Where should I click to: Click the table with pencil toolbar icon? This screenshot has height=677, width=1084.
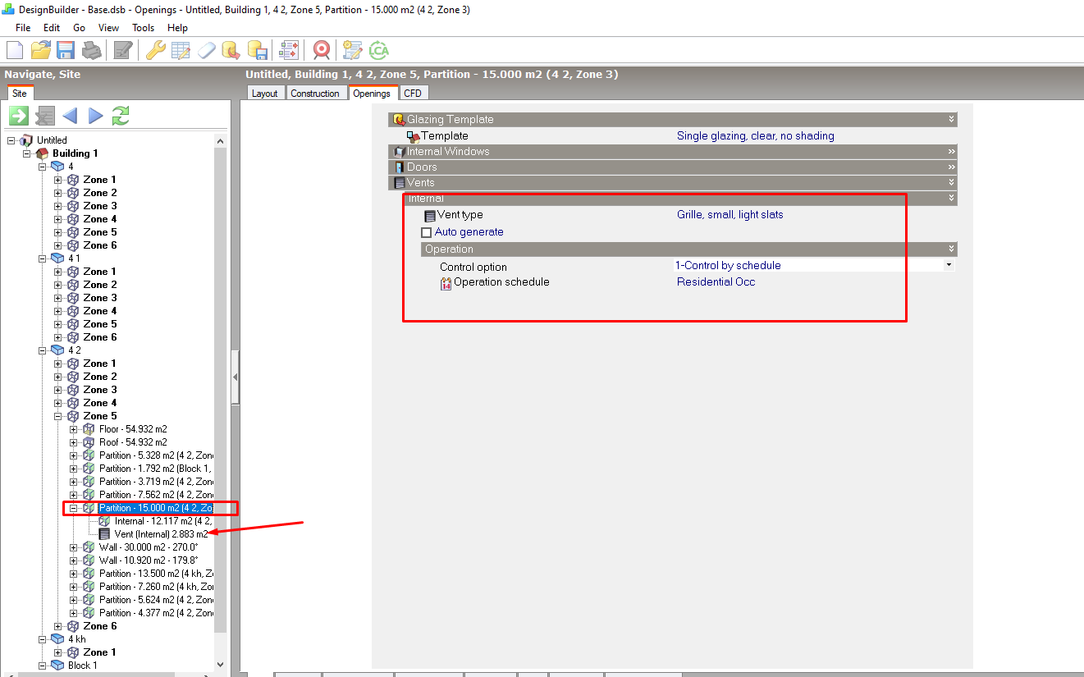[181, 50]
